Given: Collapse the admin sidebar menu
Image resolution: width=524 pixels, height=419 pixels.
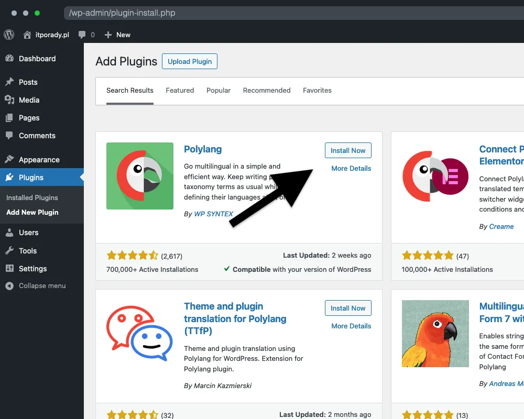Looking at the screenshot, I should point(42,286).
